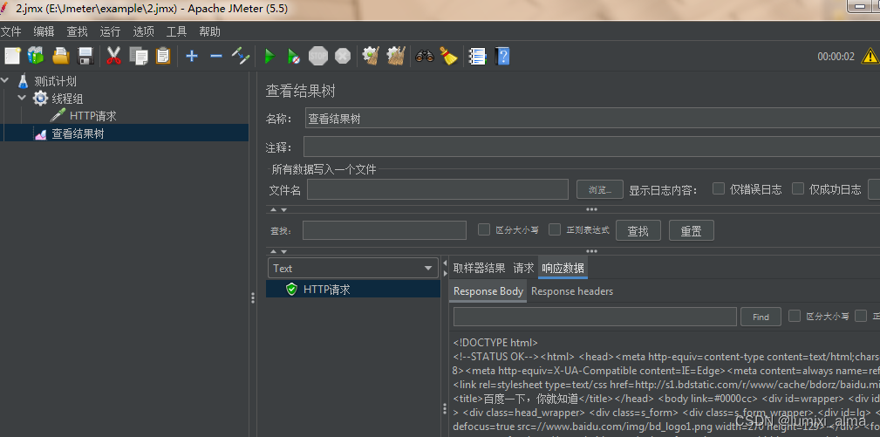Click the warning triangle log icon
Image resolution: width=880 pixels, height=437 pixels.
coord(870,56)
